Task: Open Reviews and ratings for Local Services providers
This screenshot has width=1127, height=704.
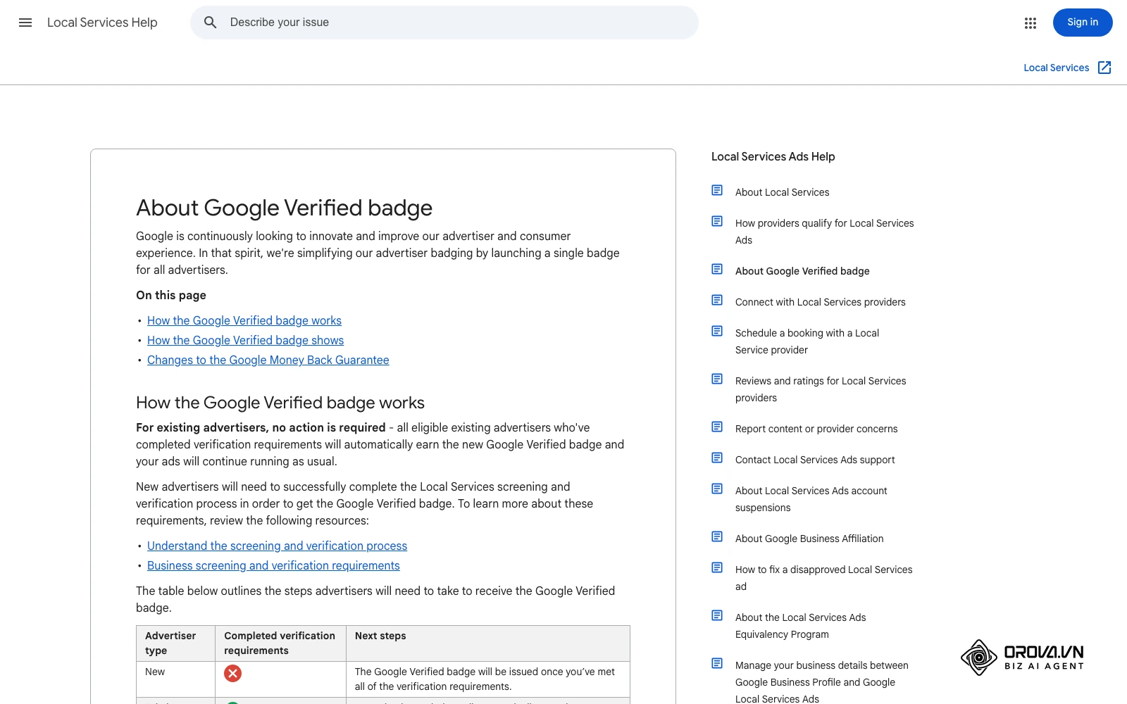Action: 821,389
